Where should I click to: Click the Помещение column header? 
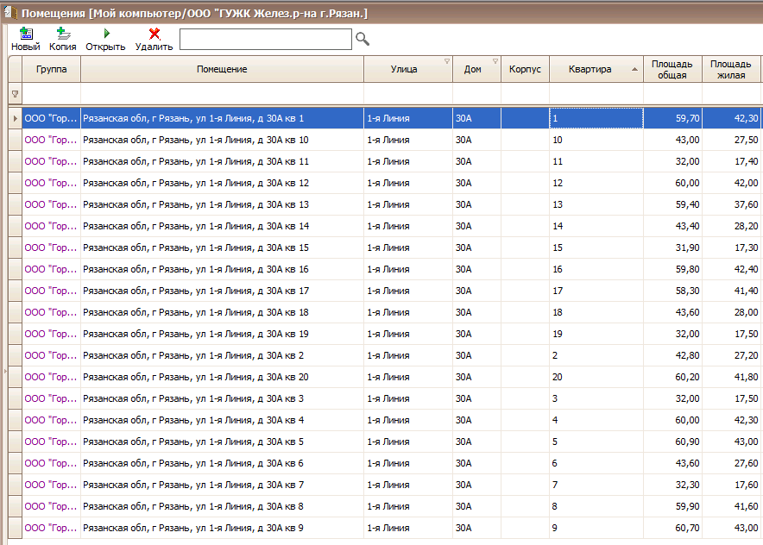pos(222,70)
